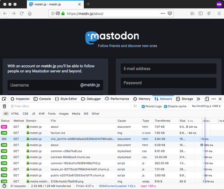Show site information via the info icon

53,13
